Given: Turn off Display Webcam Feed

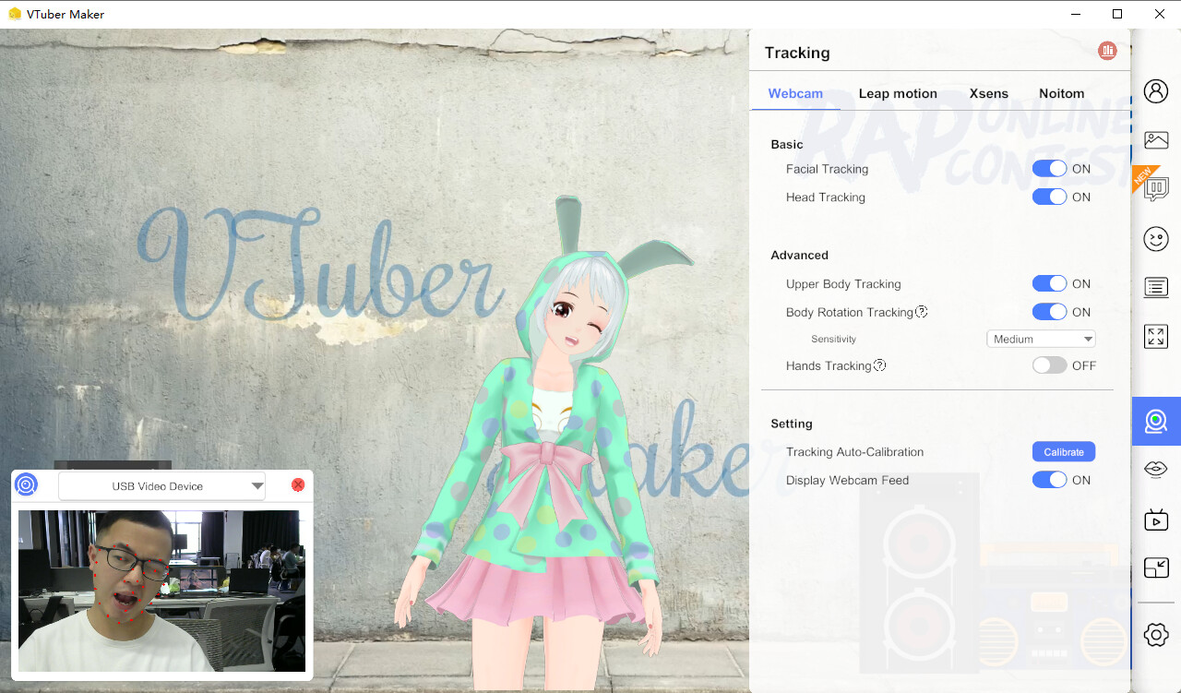Looking at the screenshot, I should click(1050, 479).
